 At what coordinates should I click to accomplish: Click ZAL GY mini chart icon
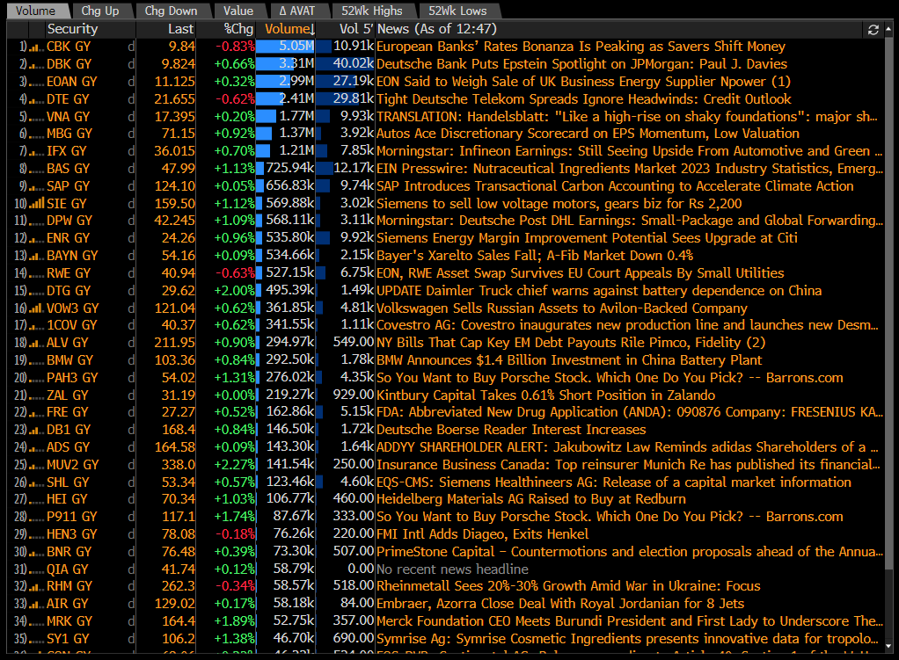coord(37,395)
